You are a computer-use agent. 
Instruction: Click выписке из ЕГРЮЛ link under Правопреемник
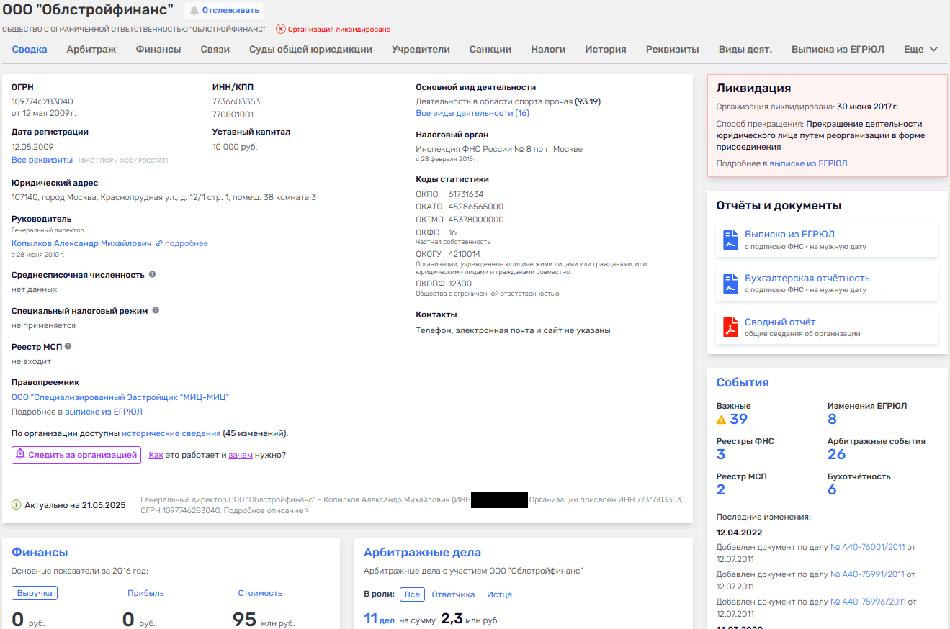click(x=104, y=412)
